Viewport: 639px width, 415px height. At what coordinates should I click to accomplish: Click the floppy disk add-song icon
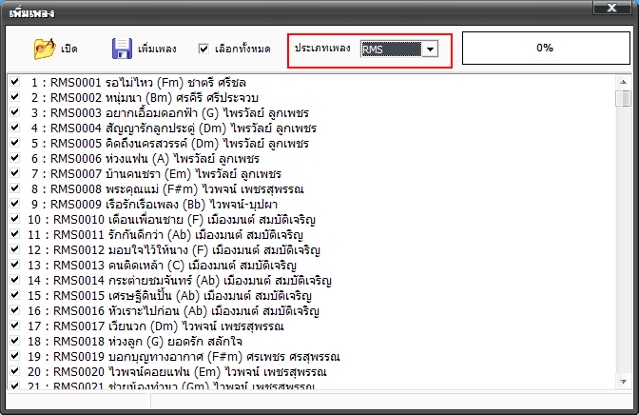[x=121, y=47]
